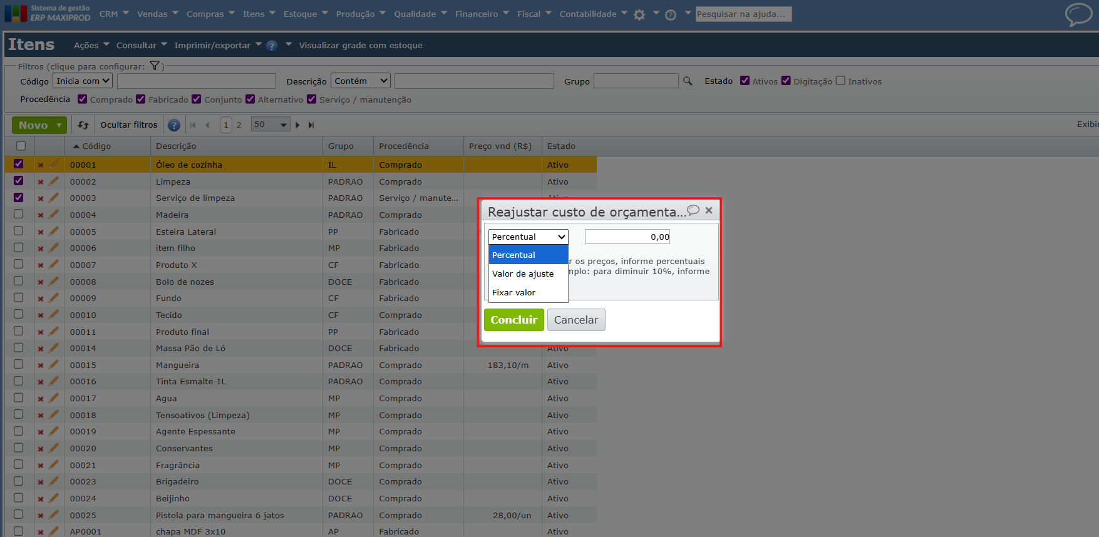Click the filter funnel icon in Filtros
The image size is (1099, 537).
click(x=155, y=66)
